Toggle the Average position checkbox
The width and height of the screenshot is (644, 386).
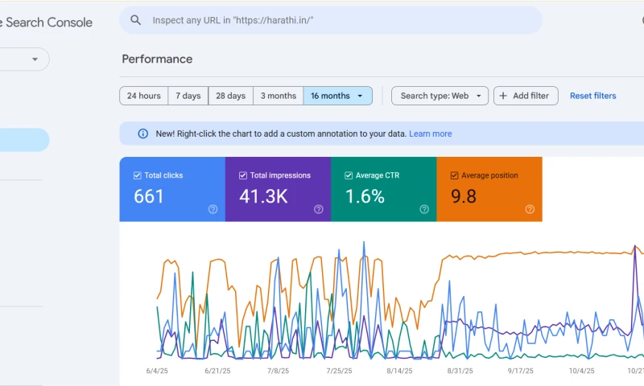click(454, 175)
